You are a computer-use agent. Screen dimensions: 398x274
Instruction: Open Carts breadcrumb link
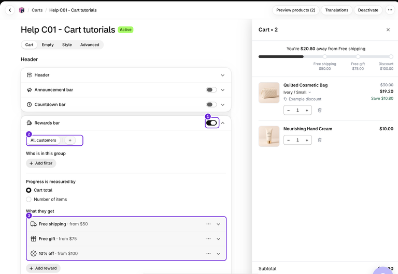pyautogui.click(x=37, y=10)
